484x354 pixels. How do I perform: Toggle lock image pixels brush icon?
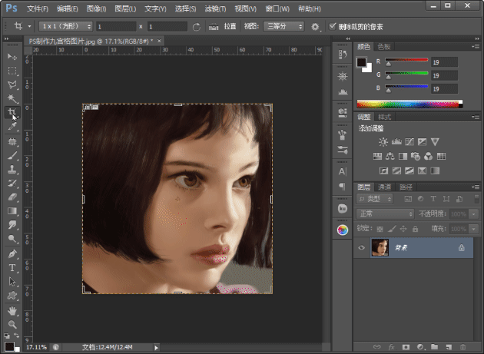(392, 229)
